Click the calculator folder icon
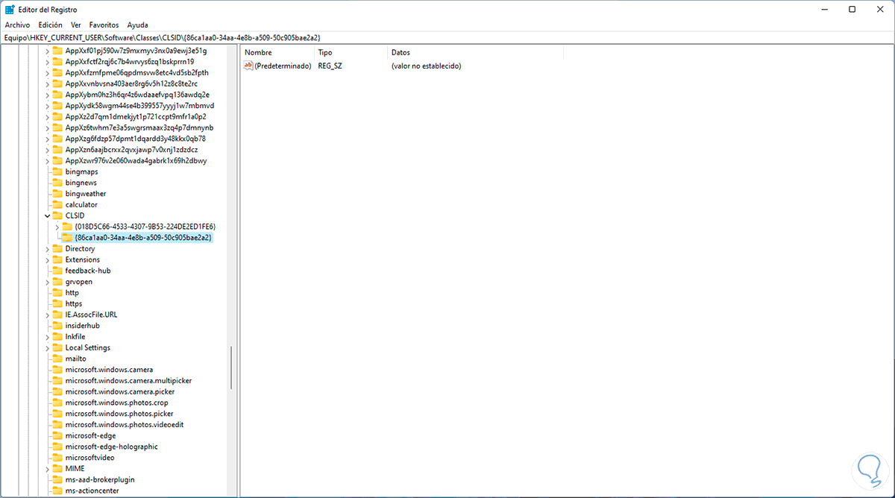The image size is (895, 498). click(x=57, y=205)
